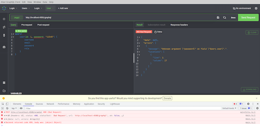The image size is (260, 136).
Task: Open the Window menu
Action: point(37,2)
